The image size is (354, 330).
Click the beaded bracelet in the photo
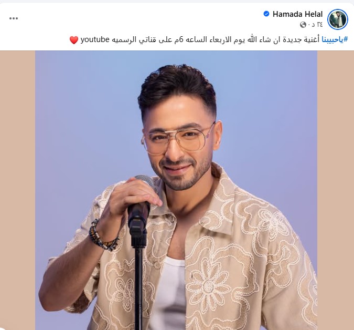[x=102, y=236]
